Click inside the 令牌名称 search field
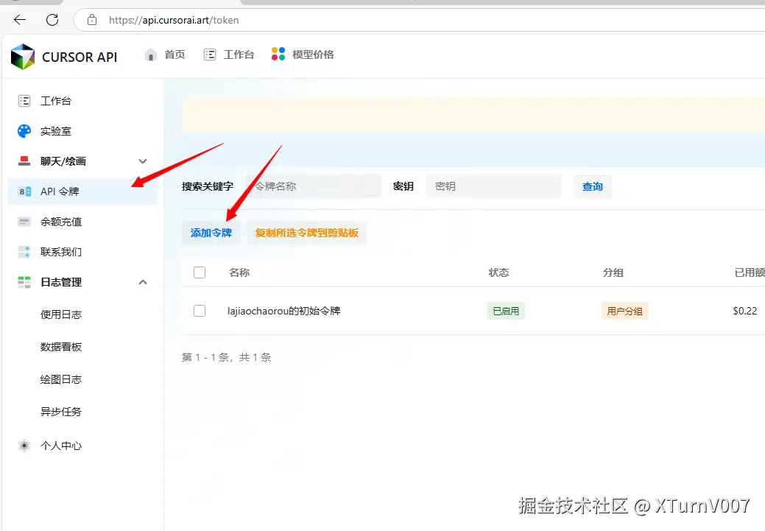Viewport: 765px width, 531px height. tap(314, 186)
